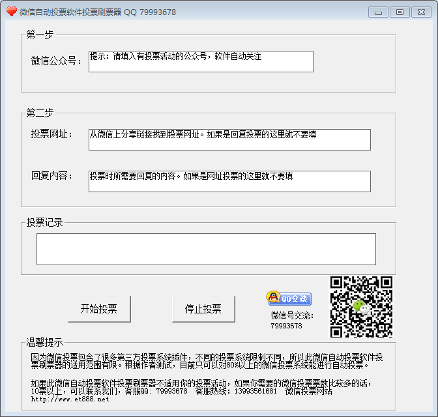The image size is (438, 417).
Task: Click the WeChat QR code image
Action: click(361, 307)
